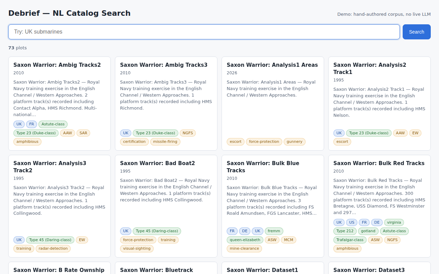Click the missile-firing tag
The height and width of the screenshot is (274, 439).
(x=165, y=142)
